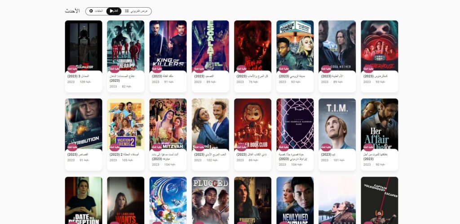This screenshot has width=460, height=224.
Task: Click the quality badge on Vacation Friends 2
Action: pyautogui.click(x=115, y=147)
